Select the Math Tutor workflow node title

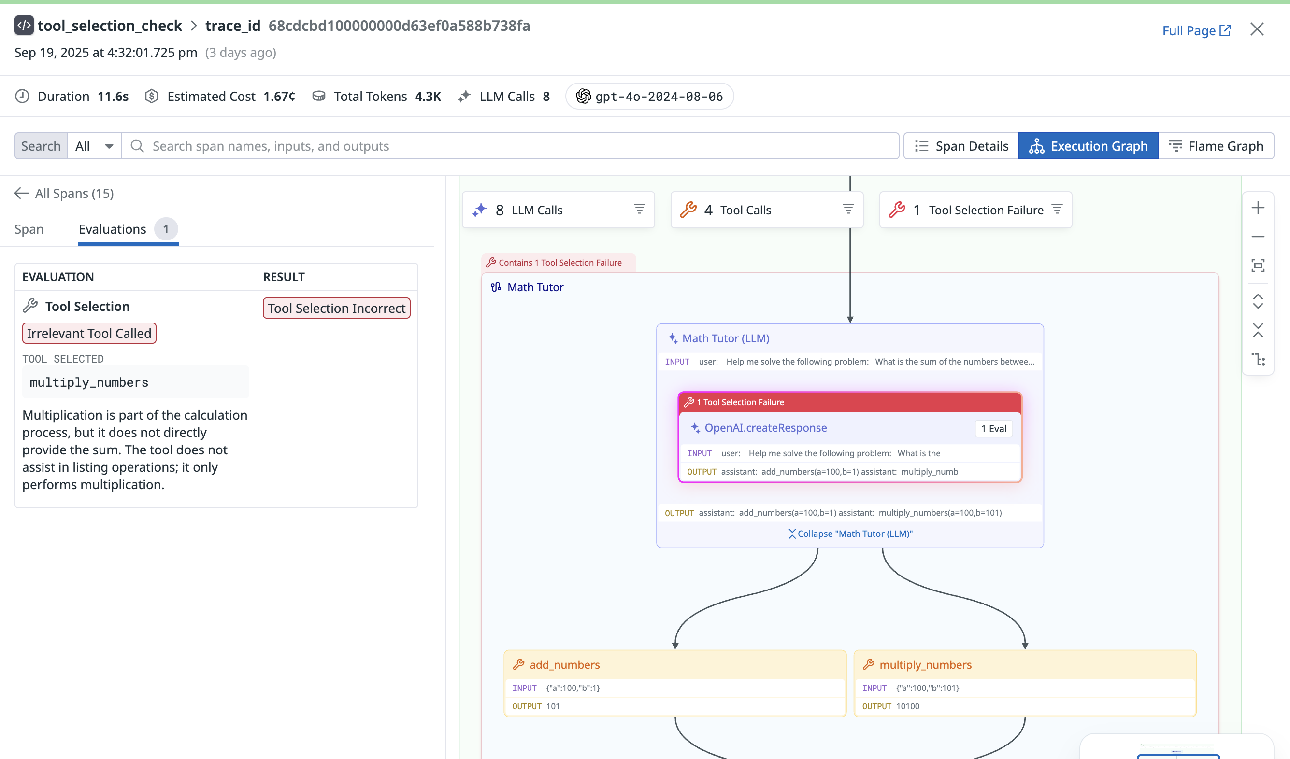(535, 287)
